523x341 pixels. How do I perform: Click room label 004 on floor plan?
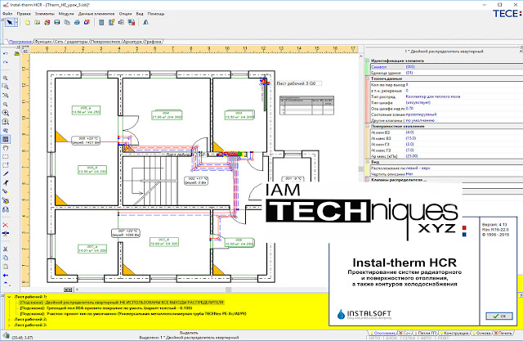pos(167,115)
